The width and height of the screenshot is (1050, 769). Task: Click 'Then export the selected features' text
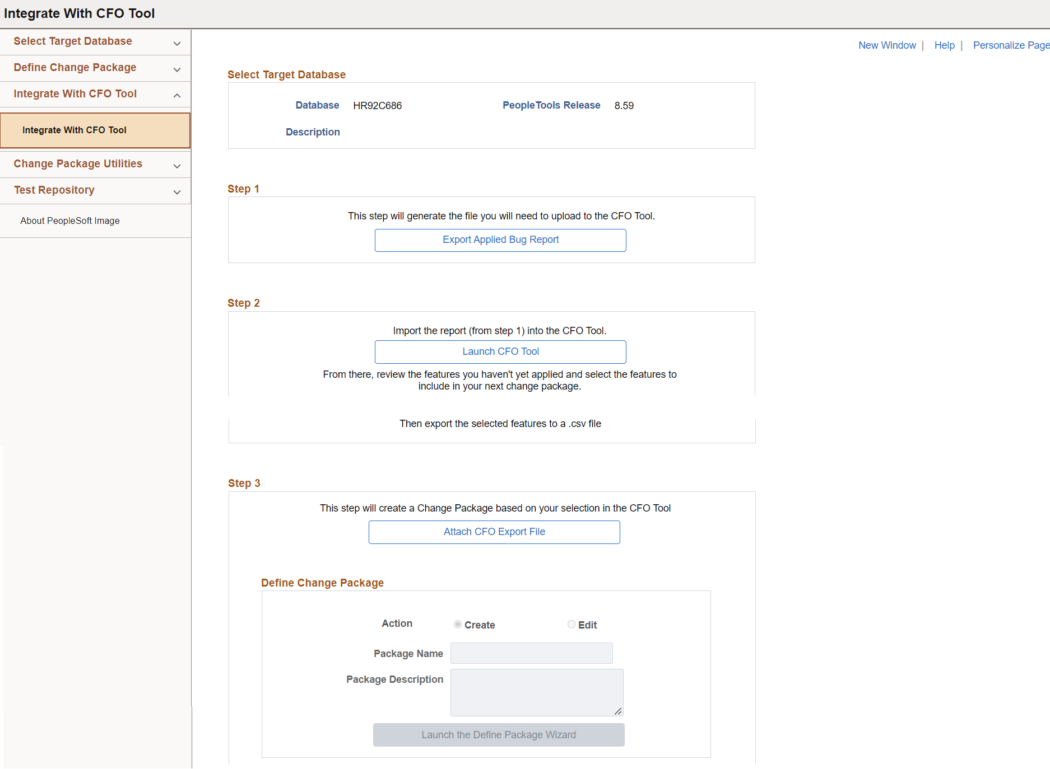[500, 424]
